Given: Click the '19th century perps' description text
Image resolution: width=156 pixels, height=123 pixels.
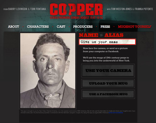Looking at the screenshot, I should pyautogui.click(x=106, y=59).
